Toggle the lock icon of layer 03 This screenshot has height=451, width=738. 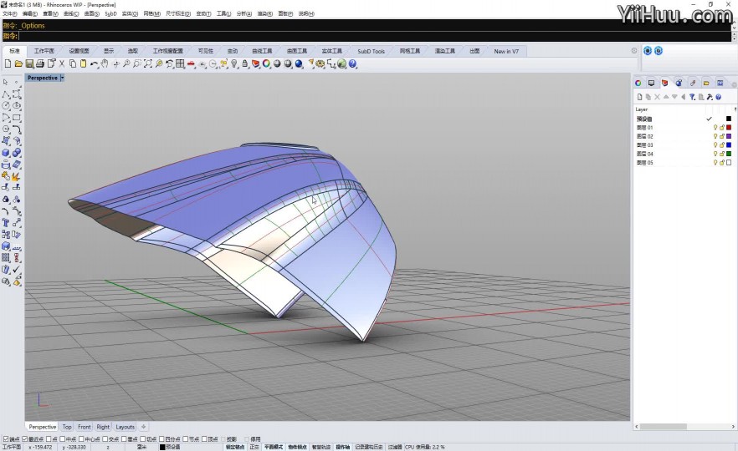coord(721,144)
